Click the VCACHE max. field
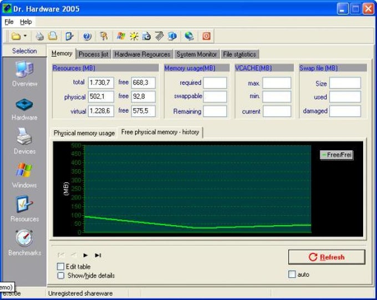This screenshot has height=300, width=377. (x=277, y=83)
